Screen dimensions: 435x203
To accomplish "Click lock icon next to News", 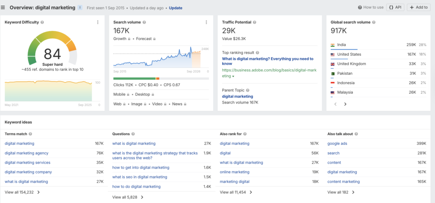I will click(185, 104).
